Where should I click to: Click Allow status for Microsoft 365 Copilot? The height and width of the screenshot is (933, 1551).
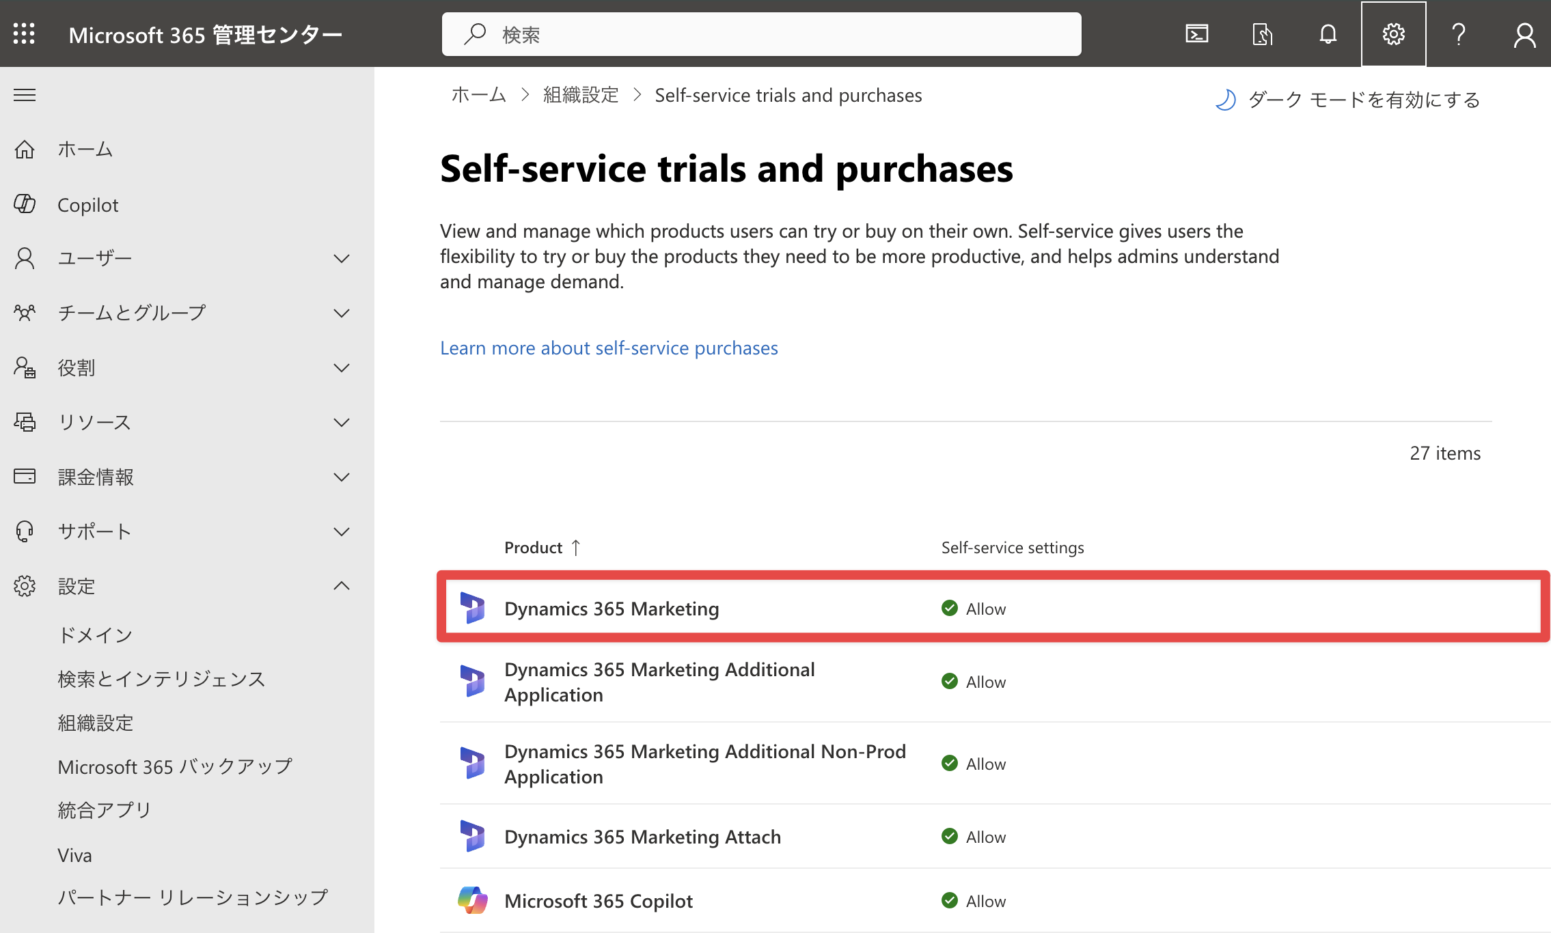click(x=974, y=901)
